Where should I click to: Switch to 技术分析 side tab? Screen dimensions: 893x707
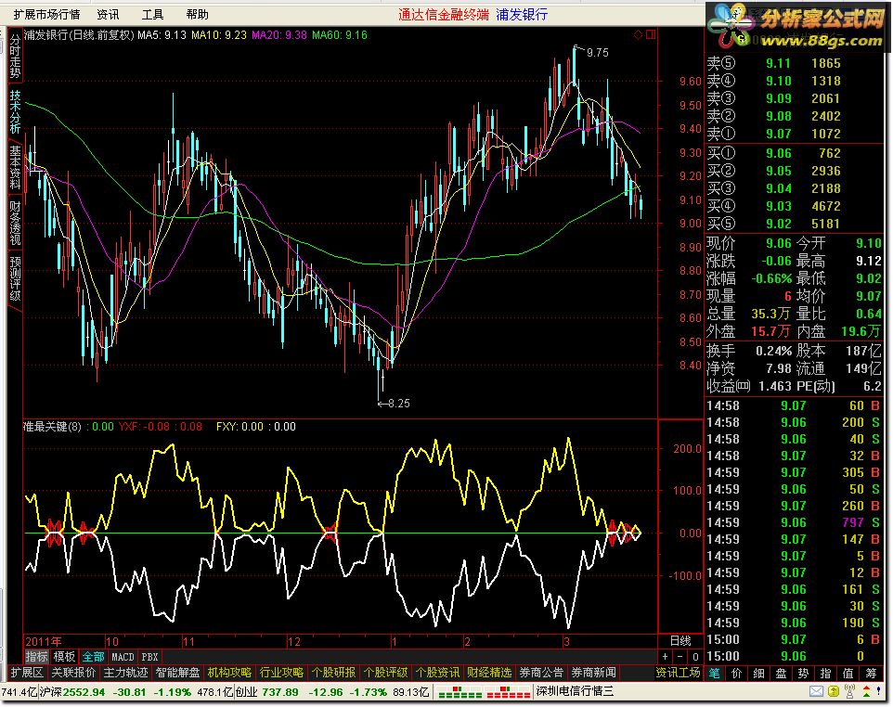coord(15,111)
